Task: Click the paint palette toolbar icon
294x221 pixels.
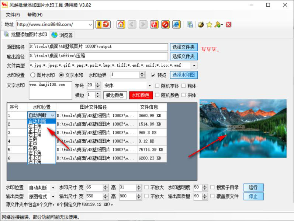Action: click(201, 25)
